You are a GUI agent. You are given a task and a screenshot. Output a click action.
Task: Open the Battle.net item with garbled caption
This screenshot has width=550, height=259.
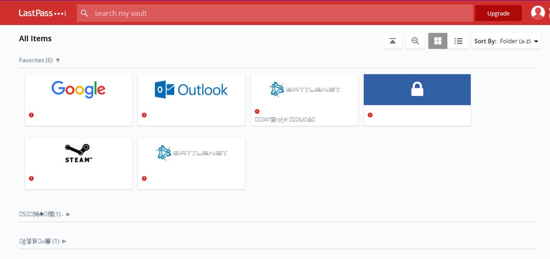(x=304, y=100)
